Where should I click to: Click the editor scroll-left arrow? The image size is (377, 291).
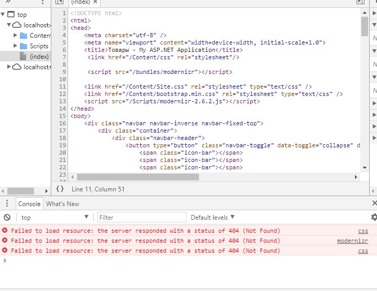72,177
